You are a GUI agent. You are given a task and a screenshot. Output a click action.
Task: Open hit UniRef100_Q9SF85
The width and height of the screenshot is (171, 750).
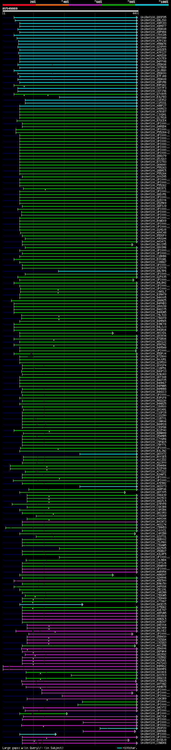(154, 17)
